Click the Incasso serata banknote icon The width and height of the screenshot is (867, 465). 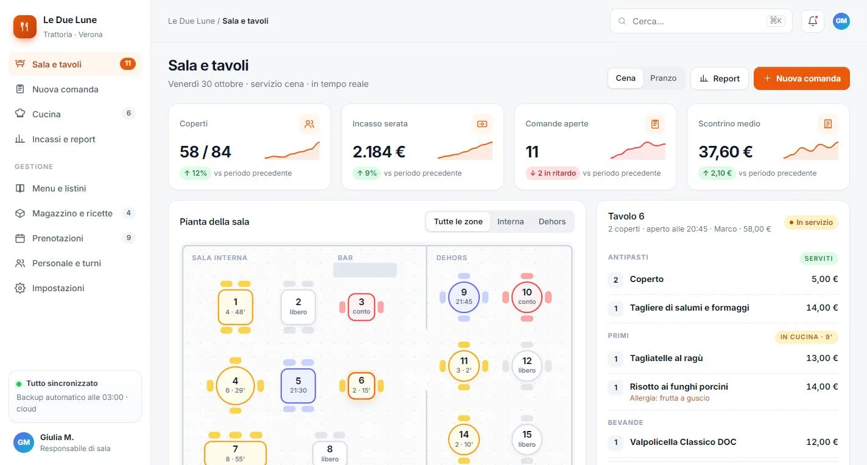tap(482, 124)
